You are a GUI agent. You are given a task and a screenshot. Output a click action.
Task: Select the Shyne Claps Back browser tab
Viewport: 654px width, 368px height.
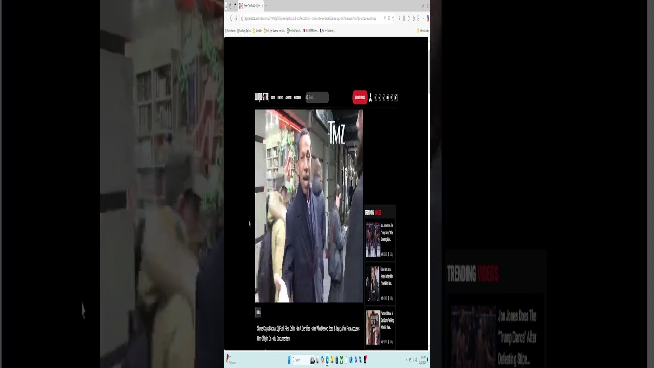pyautogui.click(x=250, y=6)
